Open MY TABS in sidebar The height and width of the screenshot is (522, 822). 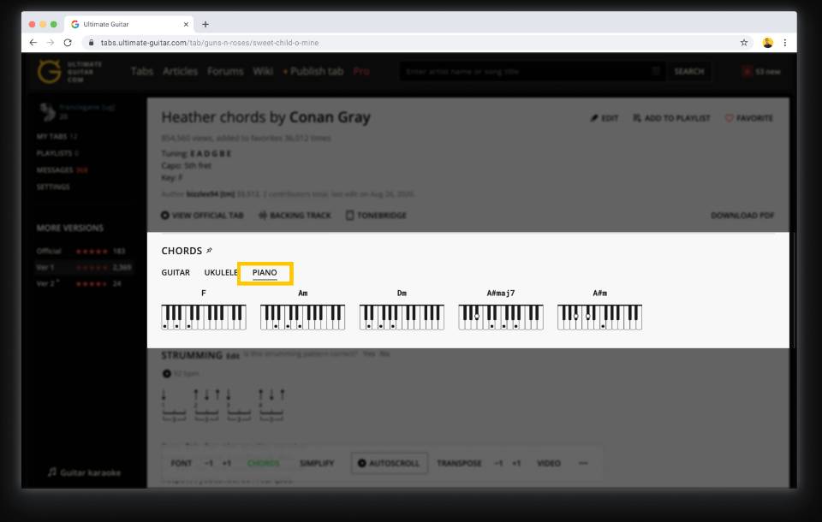tap(57, 136)
